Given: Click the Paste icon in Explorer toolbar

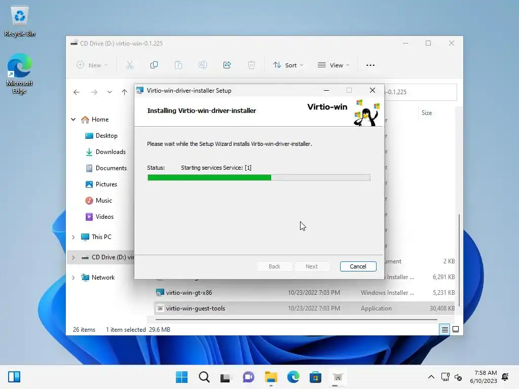Looking at the screenshot, I should (178, 65).
